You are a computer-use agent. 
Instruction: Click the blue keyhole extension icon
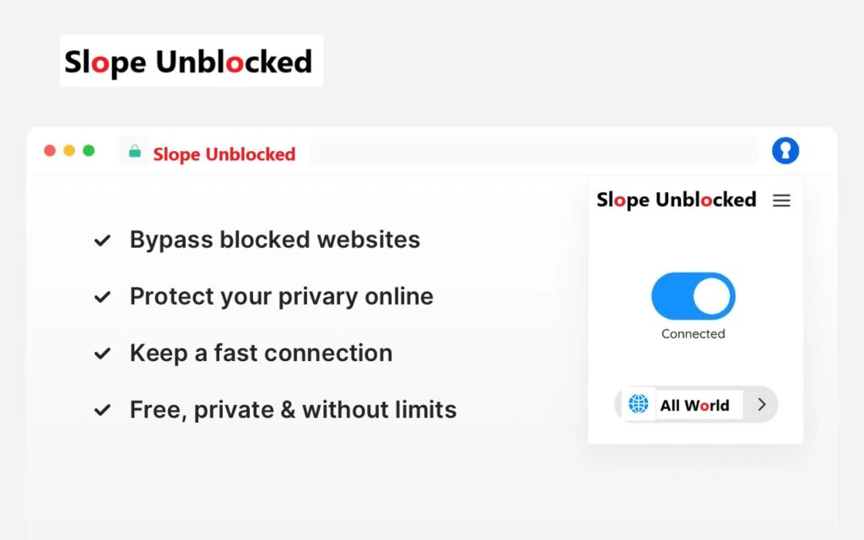[x=786, y=150]
